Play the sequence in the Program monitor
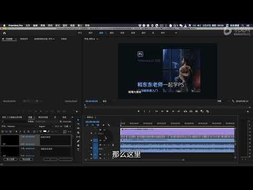Viewport: 253px width, 190px height. coord(168,111)
